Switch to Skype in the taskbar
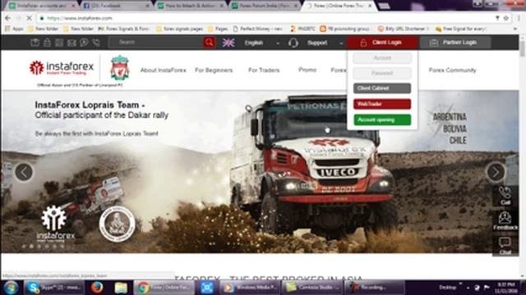Image resolution: width=526 pixels, height=295 pixels. [55, 288]
